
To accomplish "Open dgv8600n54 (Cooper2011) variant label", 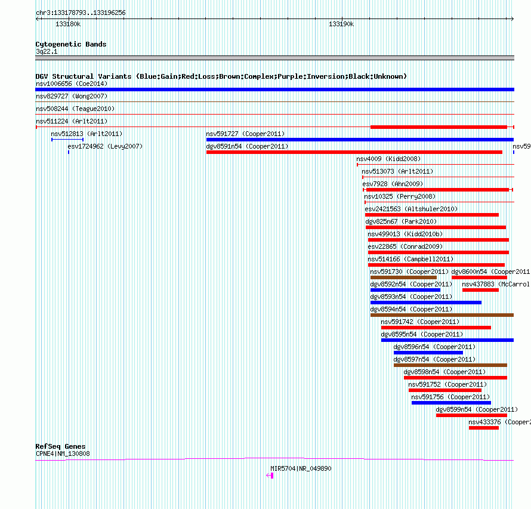I will [x=491, y=272].
